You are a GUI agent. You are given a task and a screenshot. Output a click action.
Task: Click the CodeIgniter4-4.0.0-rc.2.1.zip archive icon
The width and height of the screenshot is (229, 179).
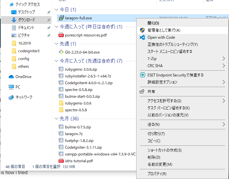point(61,83)
